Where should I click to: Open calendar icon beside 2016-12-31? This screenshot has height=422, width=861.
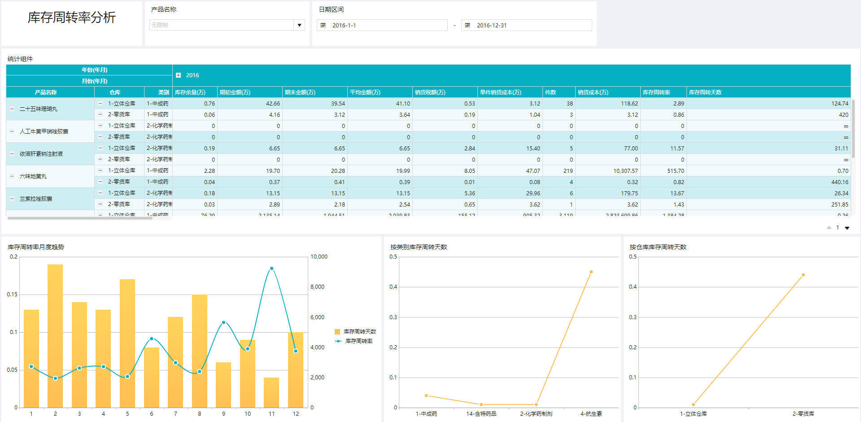point(468,25)
